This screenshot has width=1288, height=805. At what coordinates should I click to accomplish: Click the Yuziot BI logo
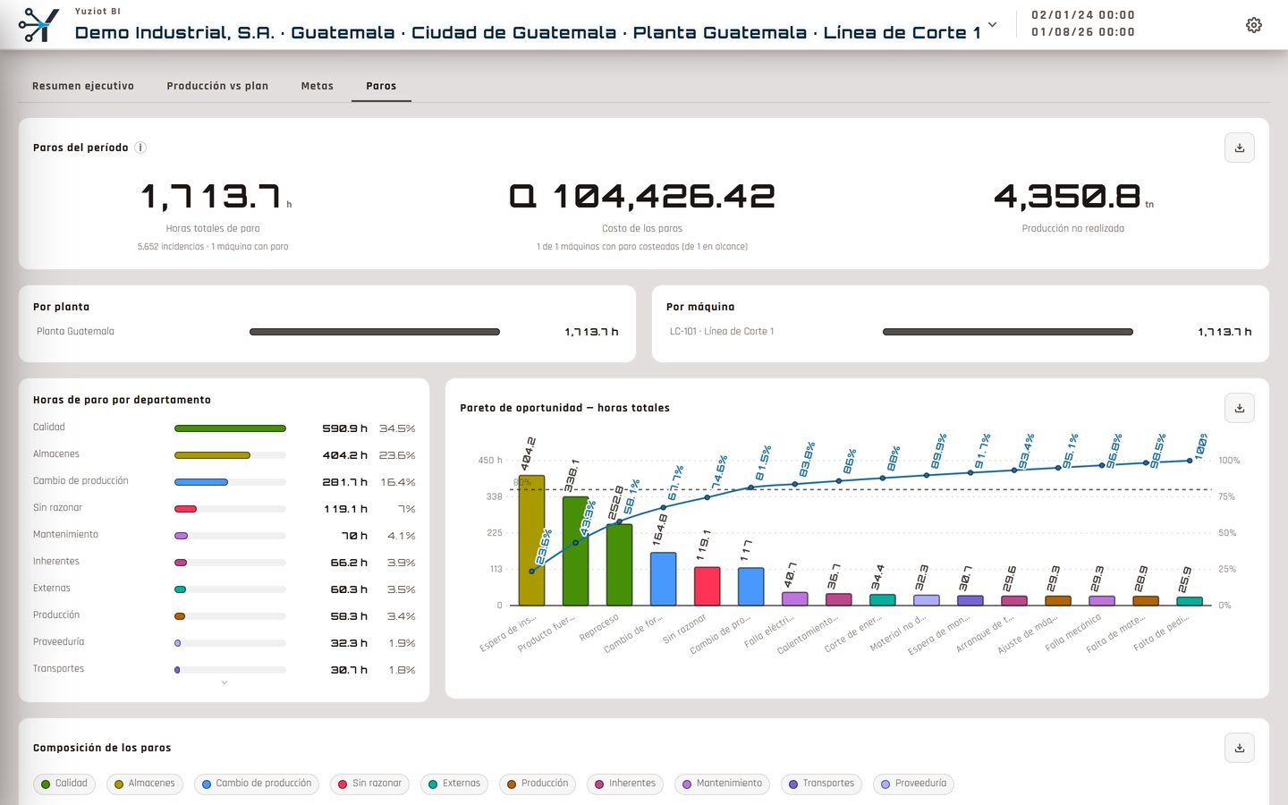point(38,25)
